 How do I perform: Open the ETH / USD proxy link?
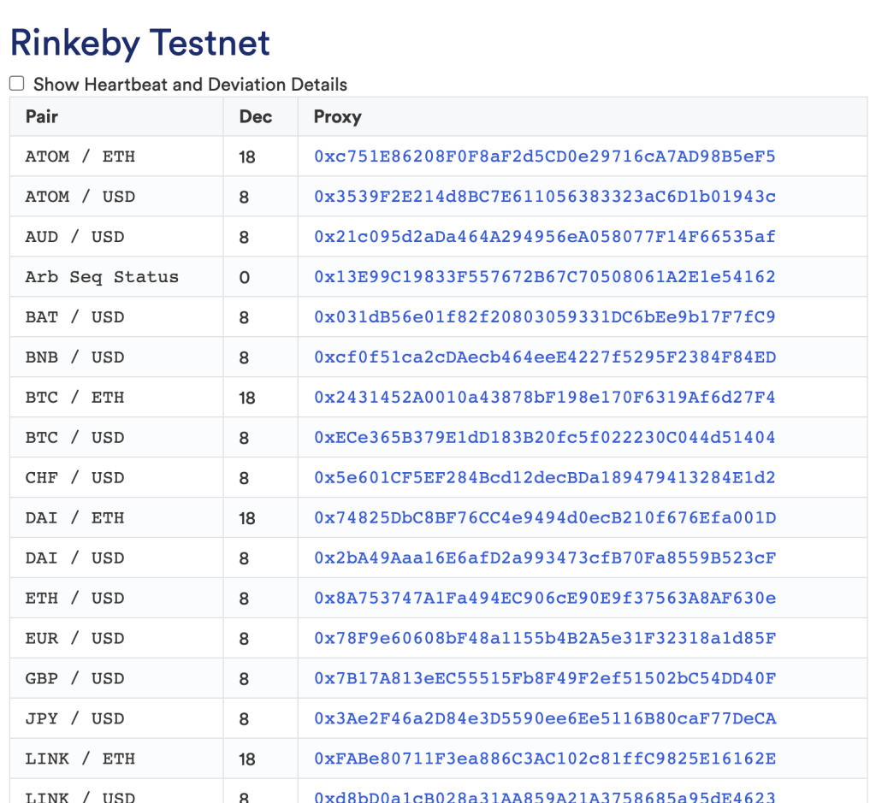coord(544,599)
